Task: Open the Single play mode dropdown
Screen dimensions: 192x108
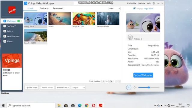Action: 78,87
